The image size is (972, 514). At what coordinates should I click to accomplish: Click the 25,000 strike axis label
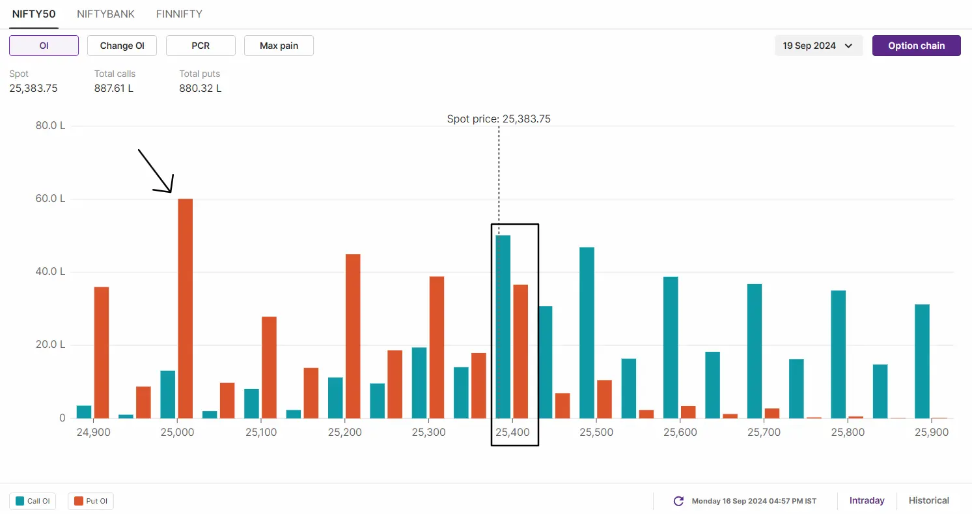(x=176, y=432)
